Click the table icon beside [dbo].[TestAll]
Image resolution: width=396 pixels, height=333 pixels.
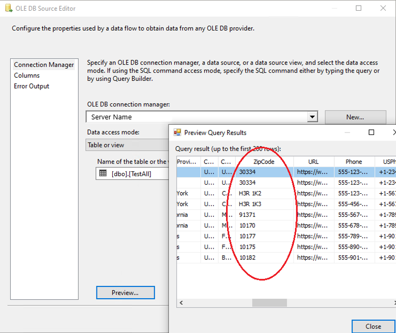[103, 173]
